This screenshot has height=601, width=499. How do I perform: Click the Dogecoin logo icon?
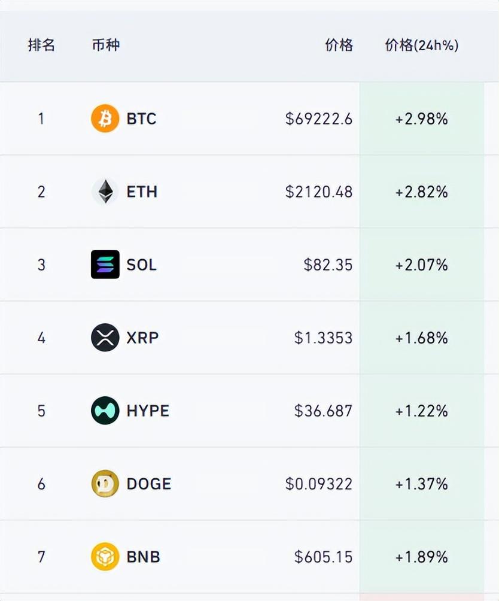pos(105,484)
